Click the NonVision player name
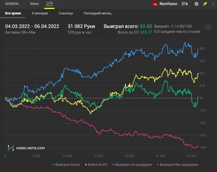This screenshot has width=217, height=172. click(x=168, y=4)
